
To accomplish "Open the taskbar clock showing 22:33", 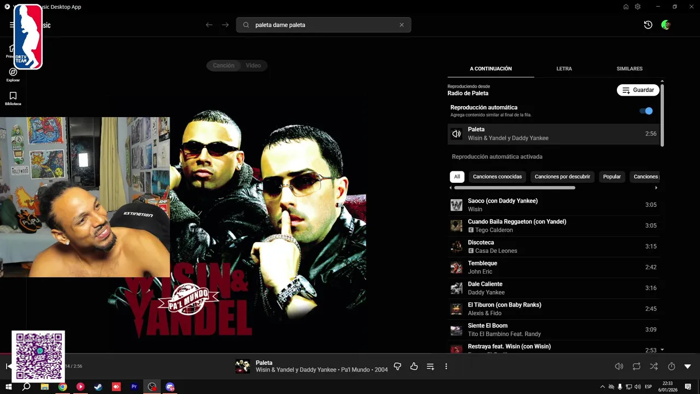I will (668, 386).
